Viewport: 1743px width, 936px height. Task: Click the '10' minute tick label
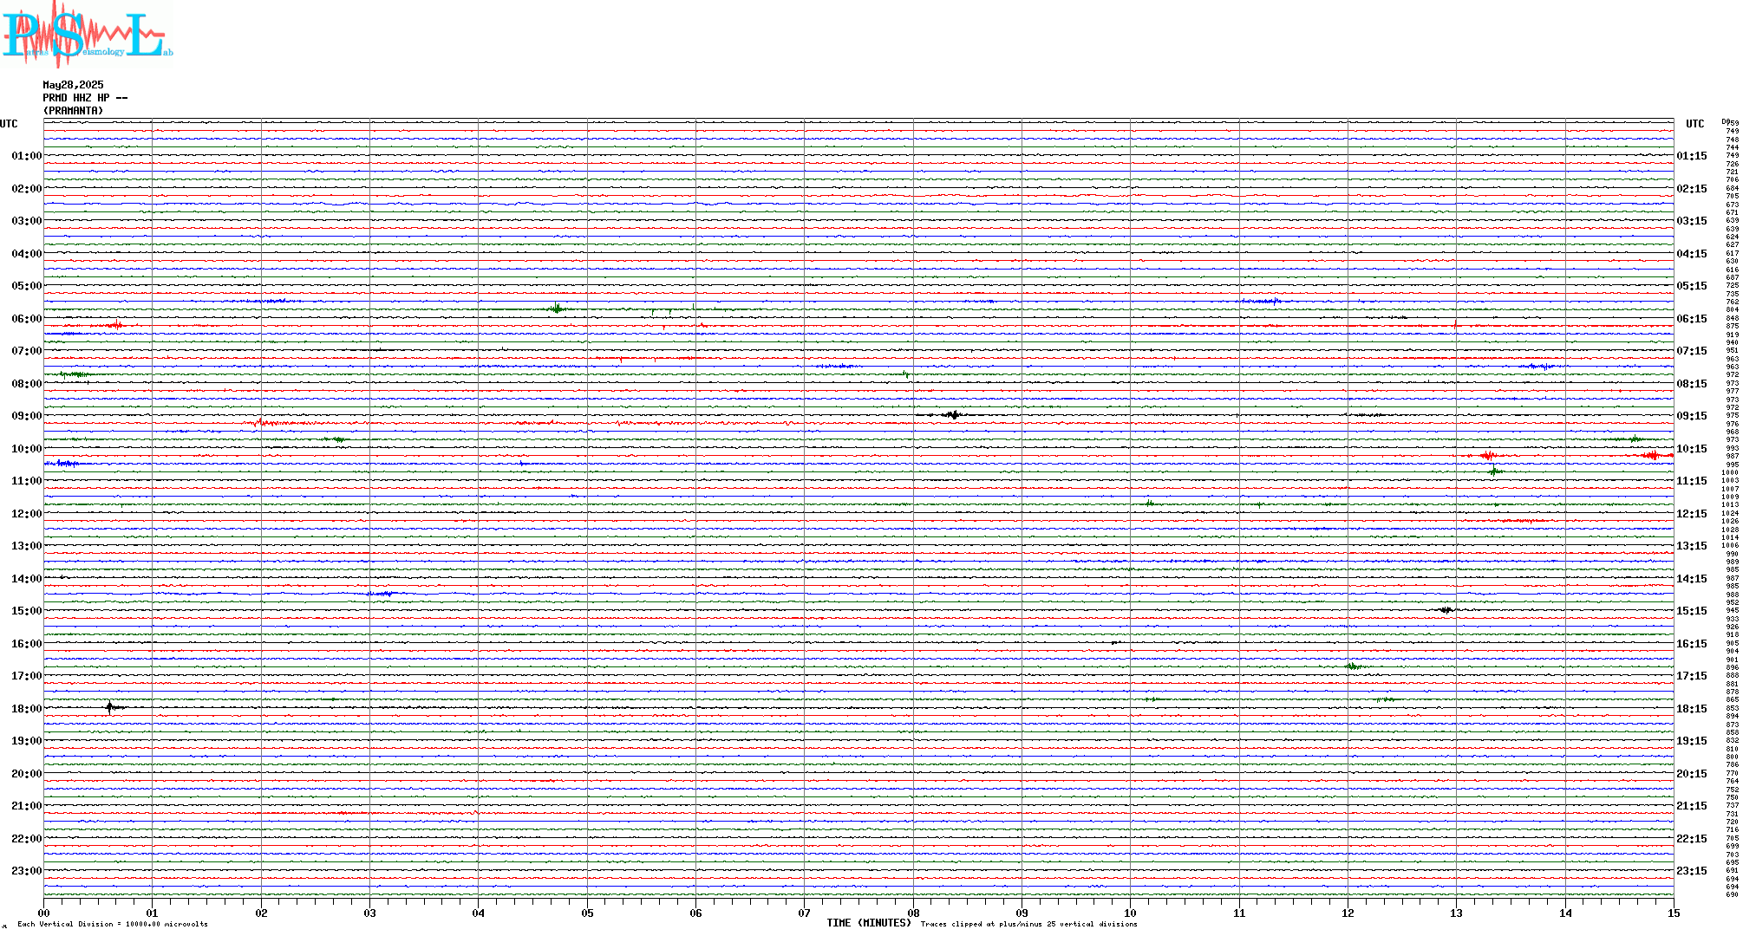point(1130,913)
